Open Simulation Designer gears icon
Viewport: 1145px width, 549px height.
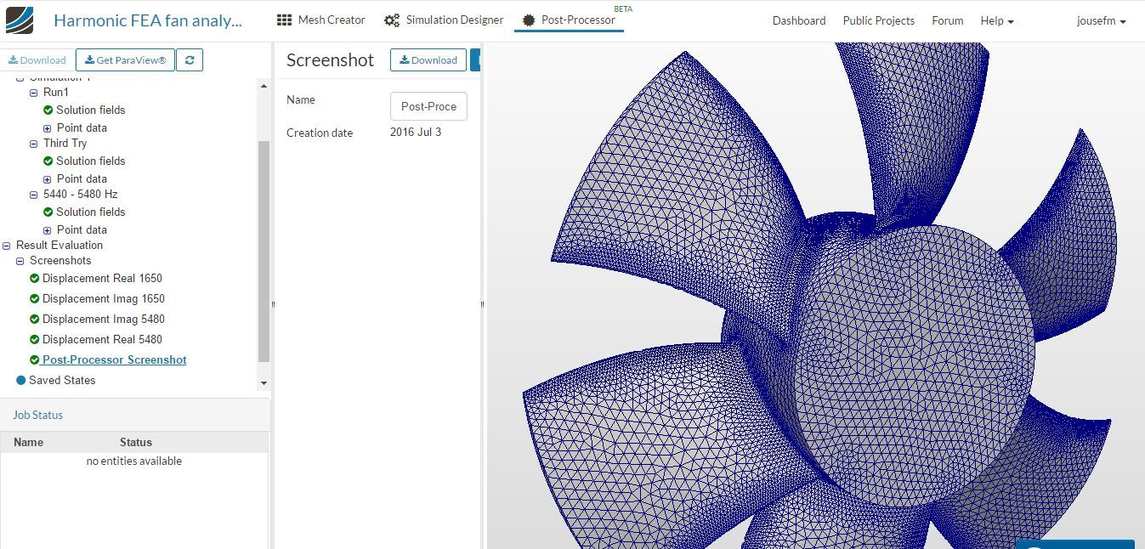(x=392, y=20)
